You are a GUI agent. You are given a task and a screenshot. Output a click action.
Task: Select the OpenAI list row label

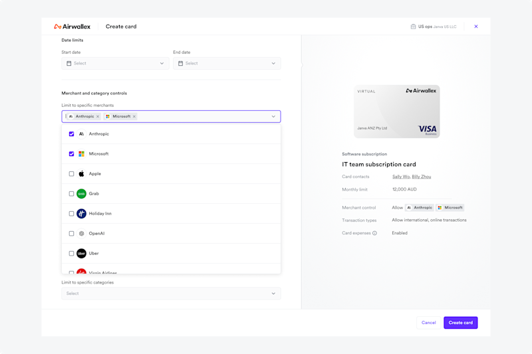pyautogui.click(x=96, y=233)
